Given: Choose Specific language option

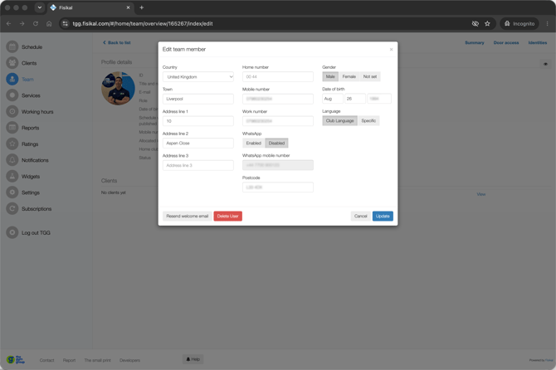Looking at the screenshot, I should point(368,121).
